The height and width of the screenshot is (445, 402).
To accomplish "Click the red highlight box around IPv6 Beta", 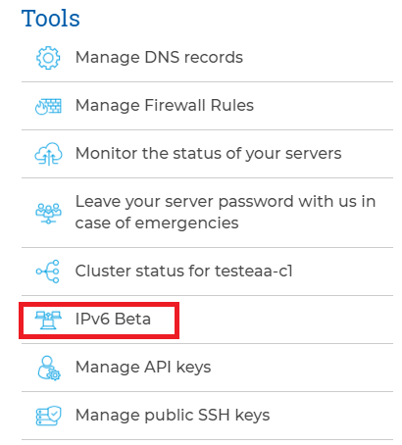I will (99, 321).
